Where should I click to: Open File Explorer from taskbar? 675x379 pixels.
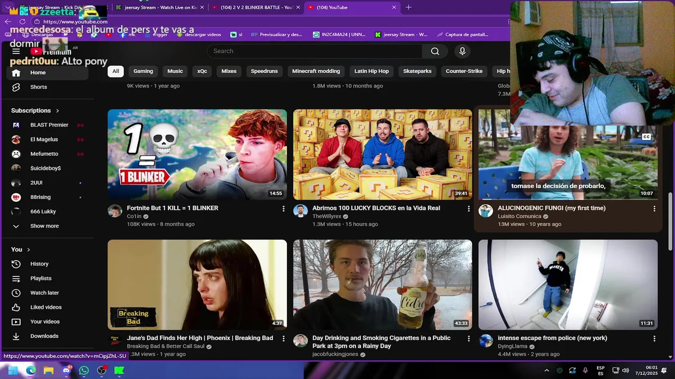[x=49, y=371]
